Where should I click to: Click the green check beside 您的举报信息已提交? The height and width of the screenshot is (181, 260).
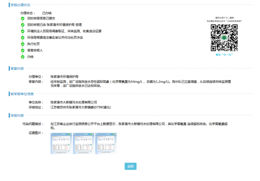(23, 18)
